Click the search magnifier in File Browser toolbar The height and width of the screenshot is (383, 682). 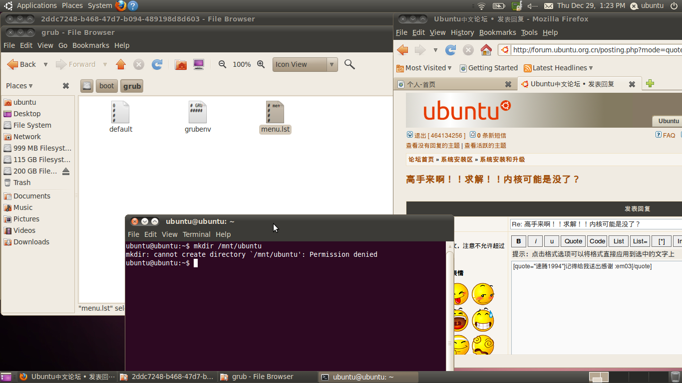click(349, 64)
